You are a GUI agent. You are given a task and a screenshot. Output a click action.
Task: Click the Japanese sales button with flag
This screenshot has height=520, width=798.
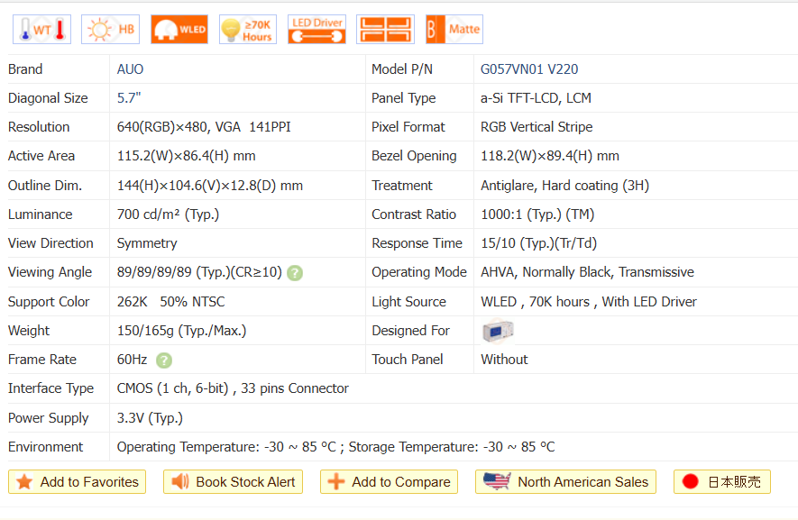pyautogui.click(x=721, y=482)
